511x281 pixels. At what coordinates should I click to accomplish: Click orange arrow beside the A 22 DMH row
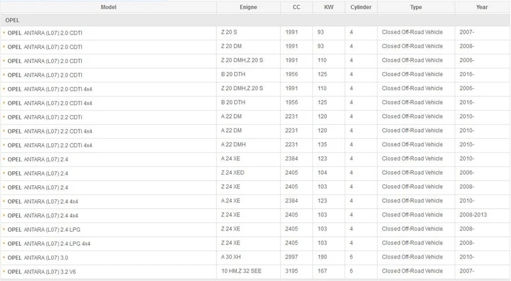pos(4,145)
